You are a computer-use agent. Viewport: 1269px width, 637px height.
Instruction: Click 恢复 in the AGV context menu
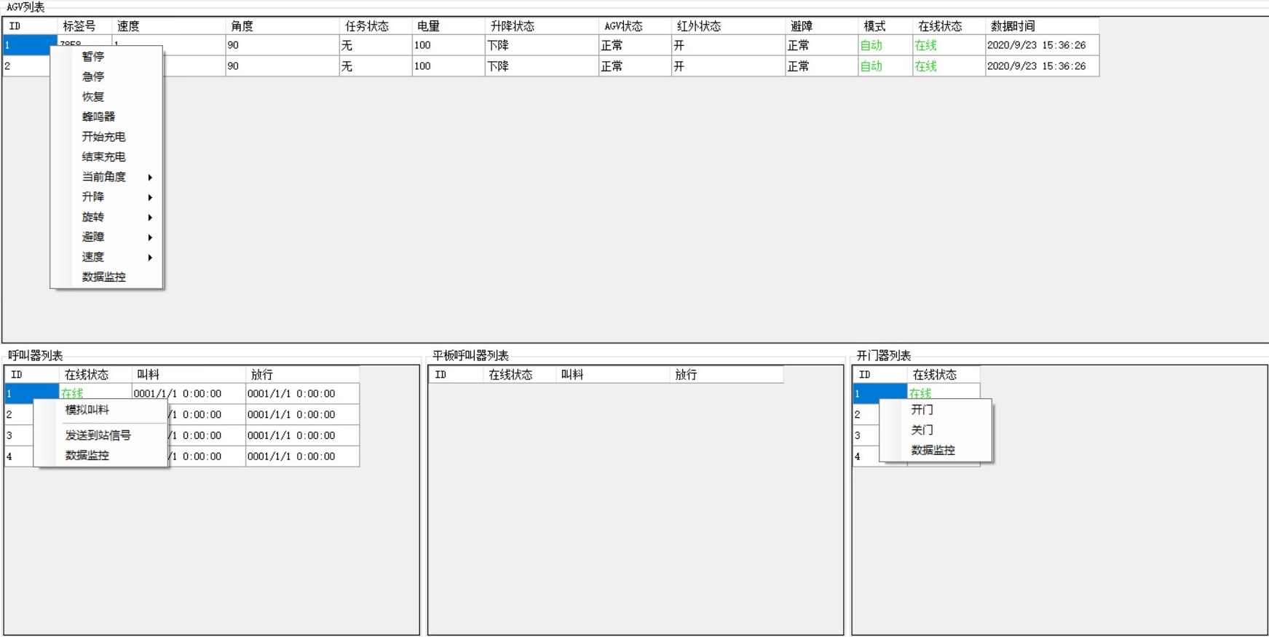[x=106, y=97]
